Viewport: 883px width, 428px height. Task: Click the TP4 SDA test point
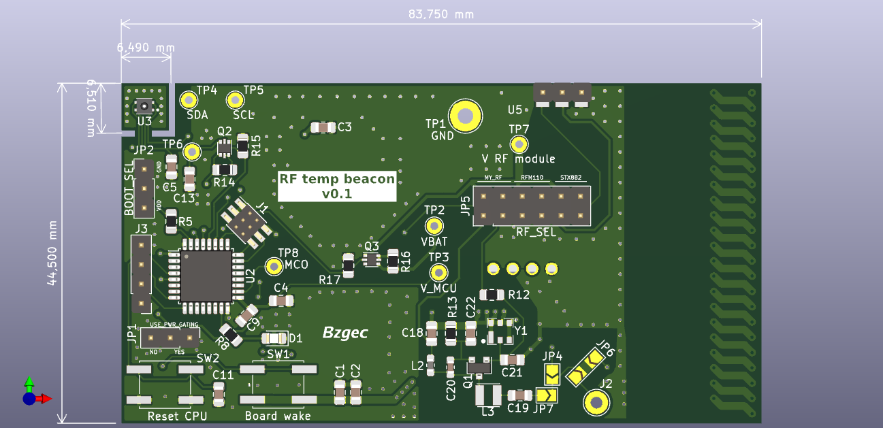point(189,100)
